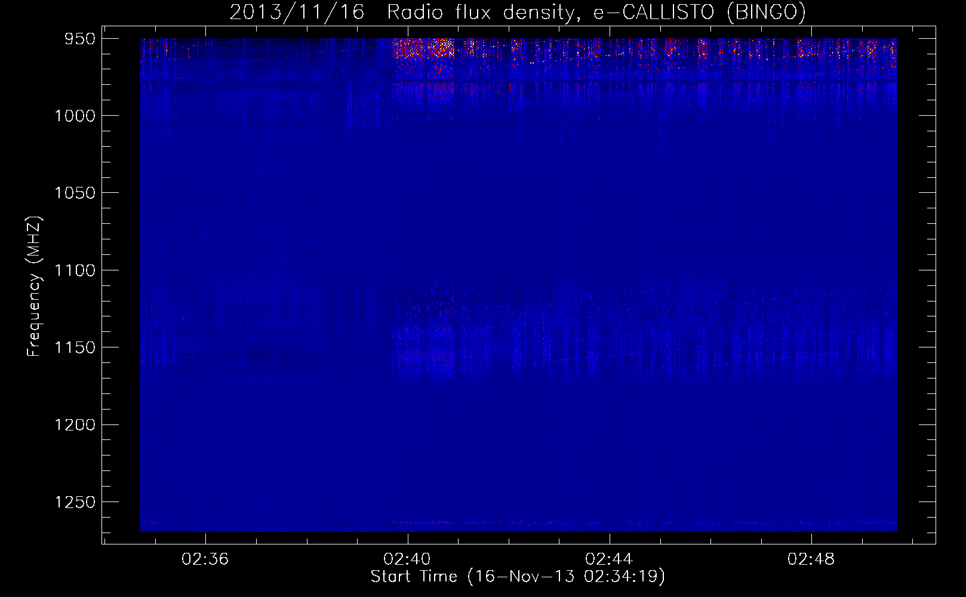
Task: Click the "Start Time (16-Nov-13 02:34:19)" label
Action: (x=518, y=577)
